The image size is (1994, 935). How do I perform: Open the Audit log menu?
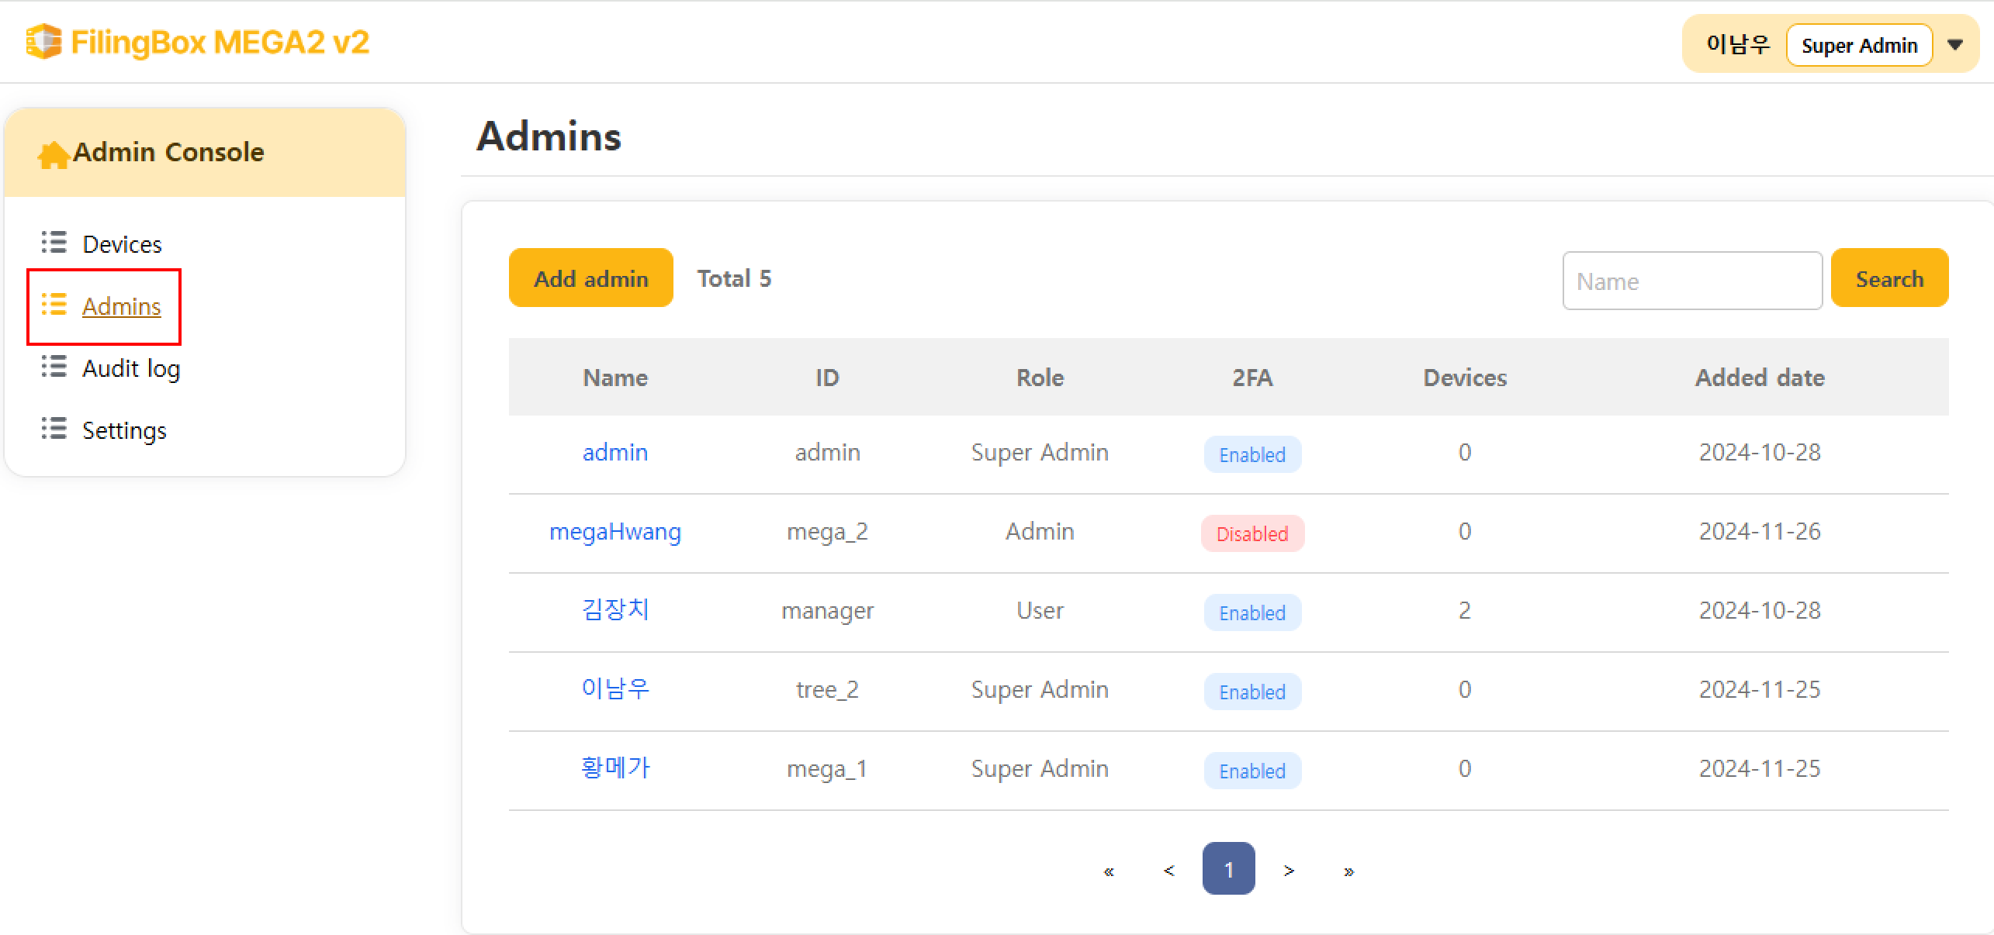131,368
